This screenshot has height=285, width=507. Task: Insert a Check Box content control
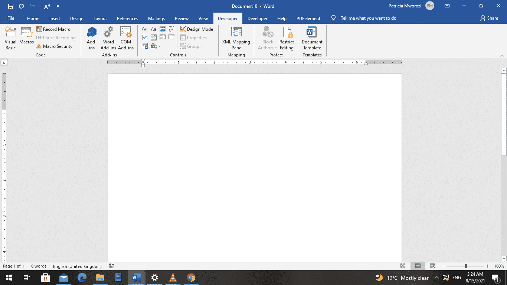(x=144, y=37)
